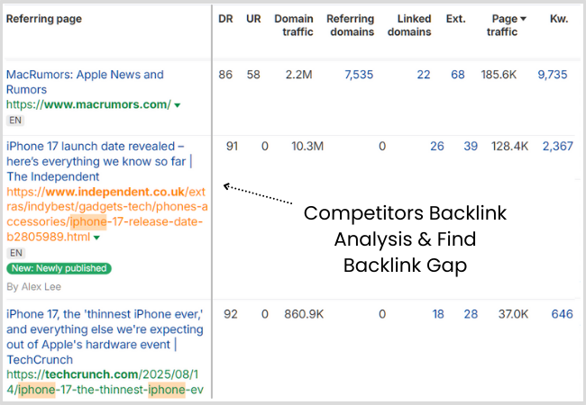Open the 646 keywords value for TechCrunch
586x405 pixels.
tap(562, 314)
